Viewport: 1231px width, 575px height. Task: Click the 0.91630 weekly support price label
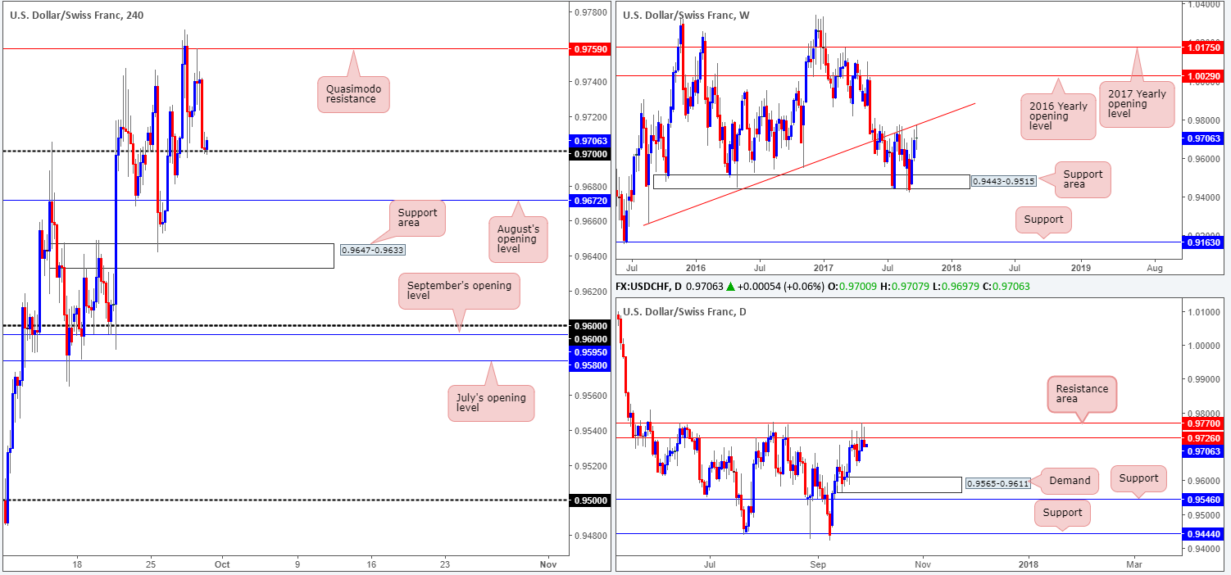click(x=1202, y=242)
